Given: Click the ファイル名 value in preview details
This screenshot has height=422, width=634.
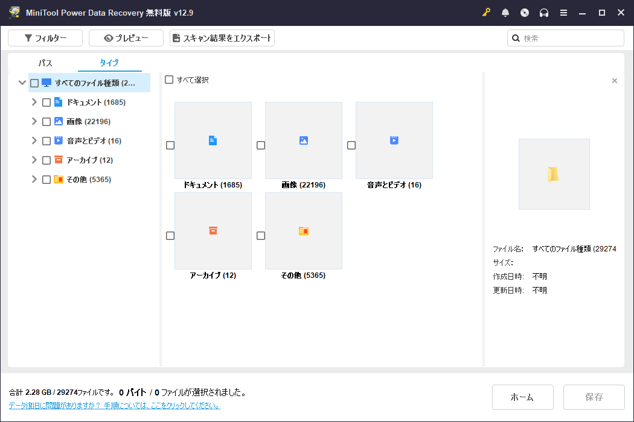Looking at the screenshot, I should (575, 249).
